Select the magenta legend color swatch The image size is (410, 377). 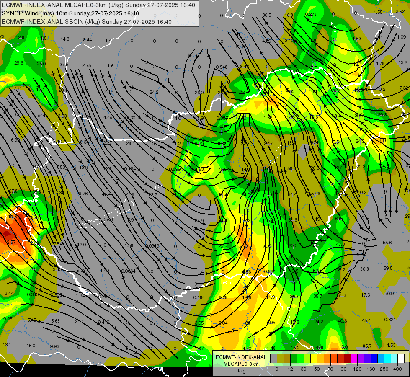[354, 359]
